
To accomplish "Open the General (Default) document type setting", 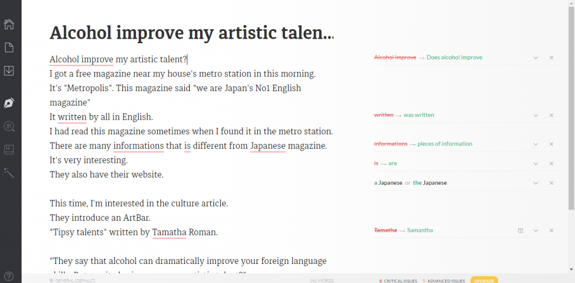I will pos(72,280).
